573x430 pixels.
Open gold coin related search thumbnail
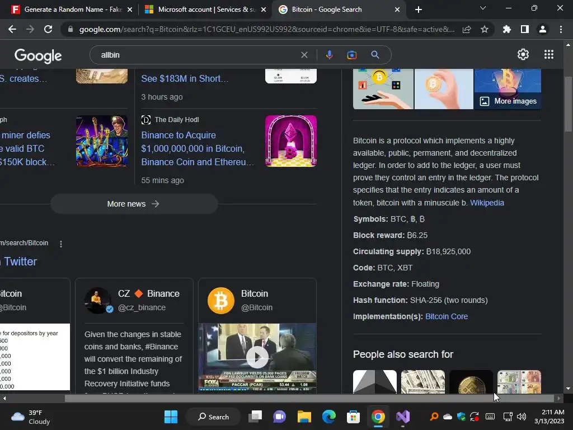coord(471,382)
